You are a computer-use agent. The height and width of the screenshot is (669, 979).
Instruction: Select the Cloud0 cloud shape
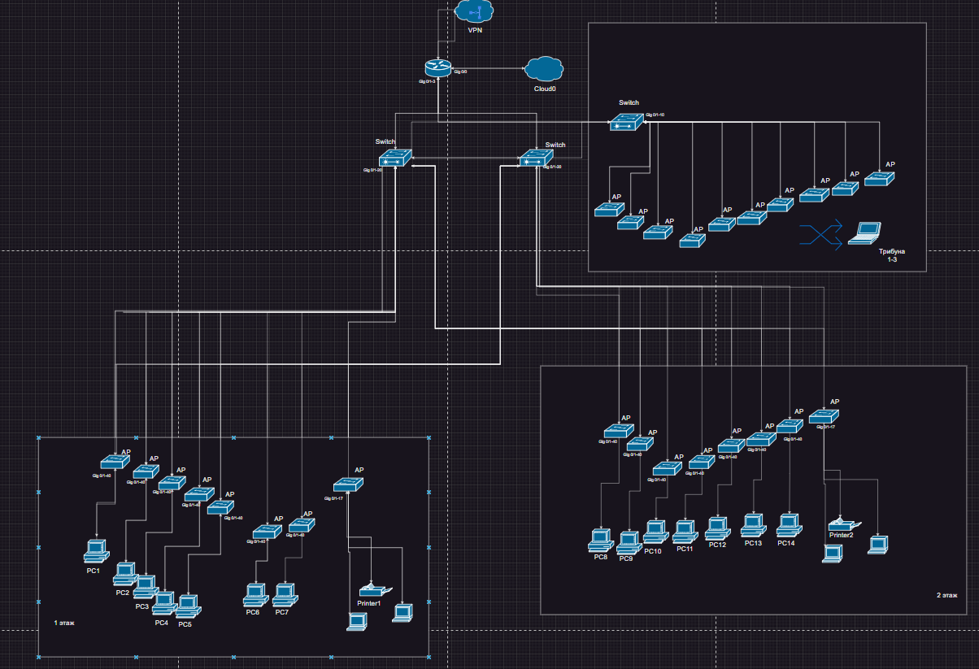pos(544,70)
